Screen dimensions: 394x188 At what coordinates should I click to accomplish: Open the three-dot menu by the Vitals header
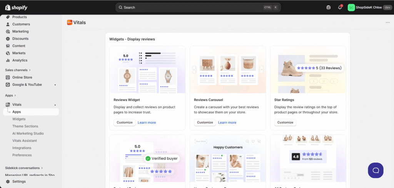[x=388, y=23]
